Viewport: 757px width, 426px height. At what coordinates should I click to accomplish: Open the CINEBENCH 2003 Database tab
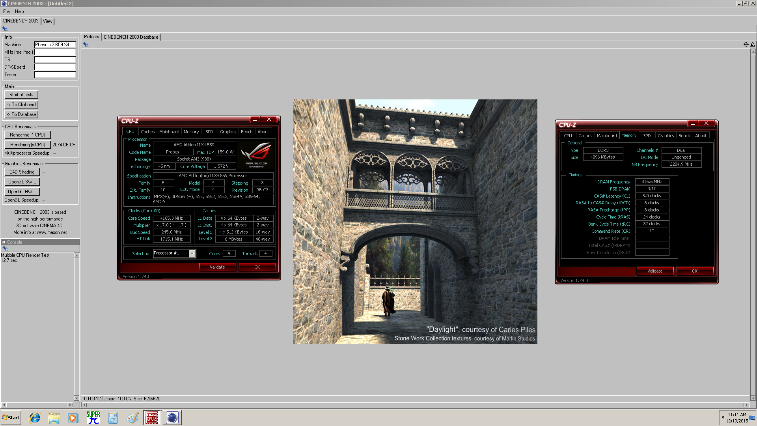pos(131,37)
